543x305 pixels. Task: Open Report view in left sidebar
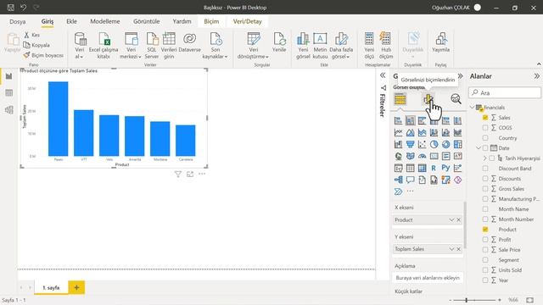[x=9, y=76]
